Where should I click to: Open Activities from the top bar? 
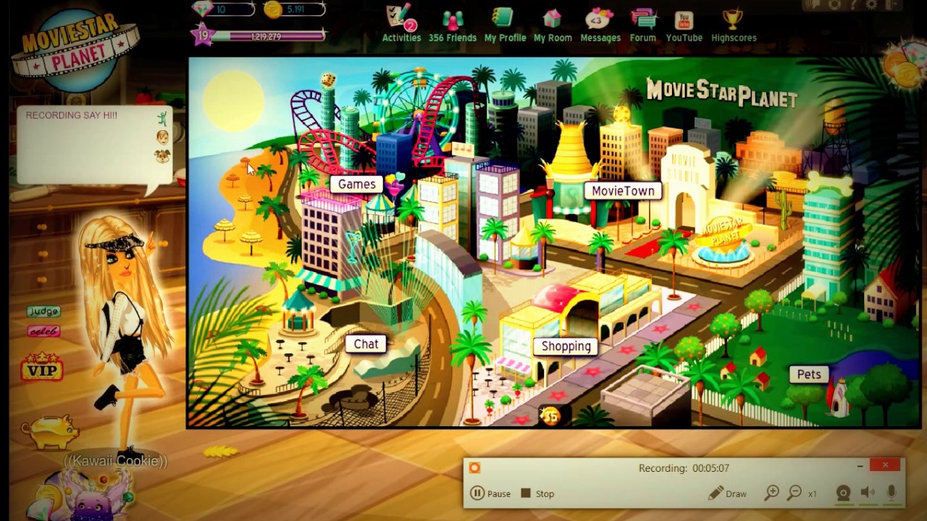pyautogui.click(x=401, y=25)
